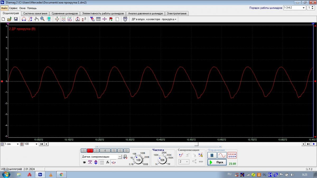Click the fx math function icon
Image resolution: width=317 pixels, height=178 pixels.
pos(108,162)
